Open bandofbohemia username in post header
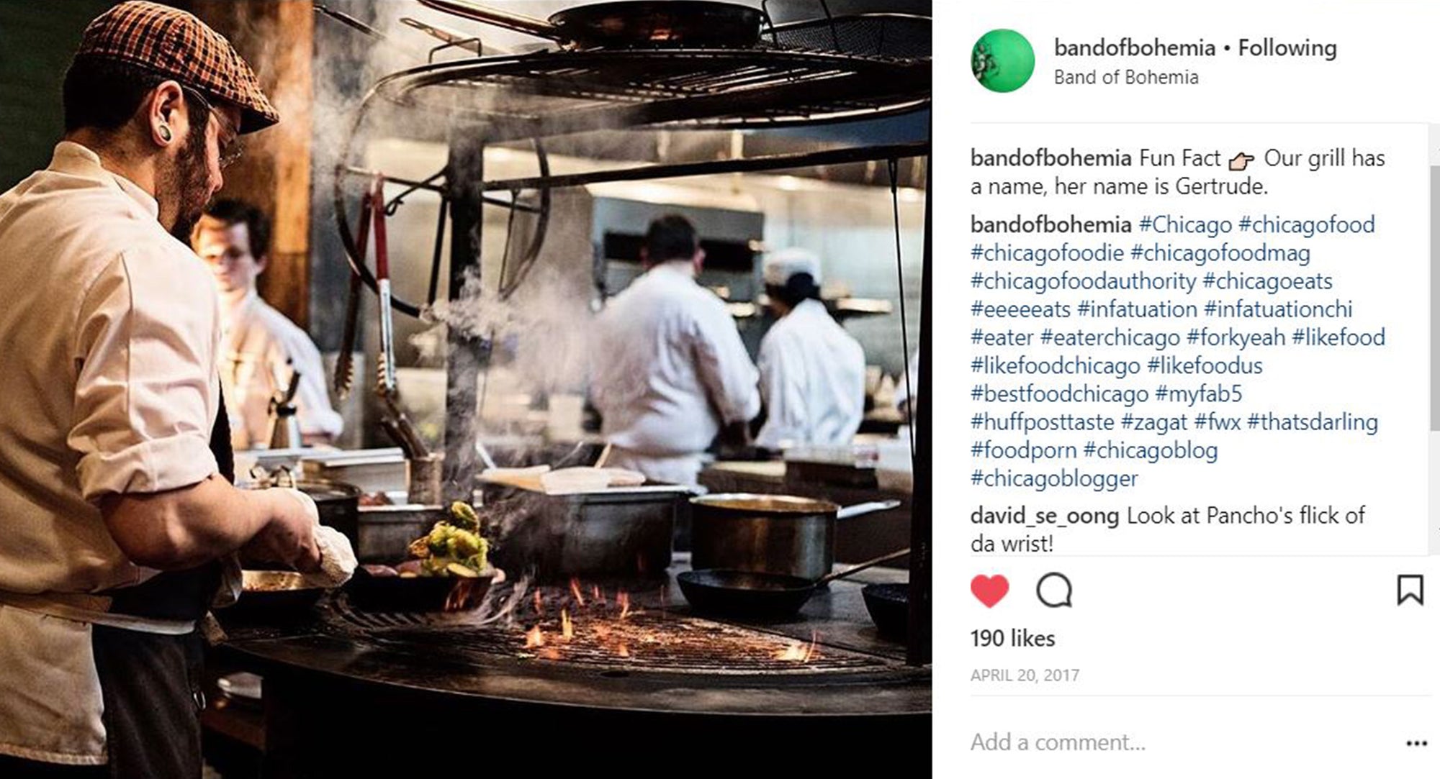Viewport: 1440px width, 779px height. pos(1134,48)
